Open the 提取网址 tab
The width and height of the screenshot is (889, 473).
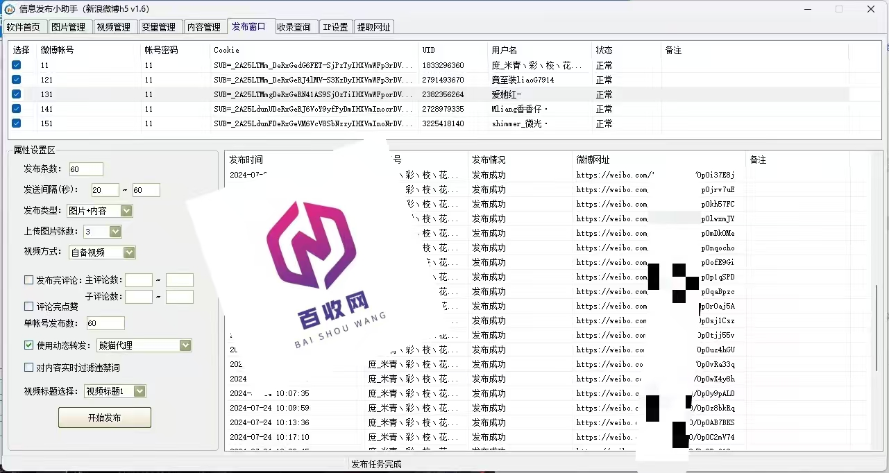coord(373,27)
